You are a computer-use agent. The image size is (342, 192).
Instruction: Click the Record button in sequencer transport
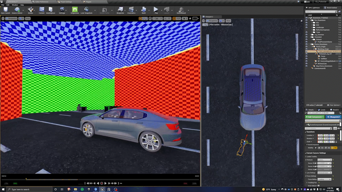pos(102,183)
